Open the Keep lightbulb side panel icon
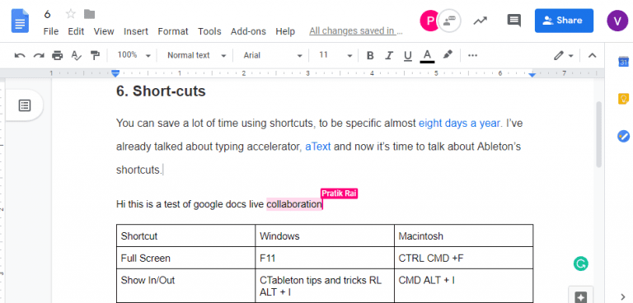The image size is (633, 303). pyautogui.click(x=623, y=99)
